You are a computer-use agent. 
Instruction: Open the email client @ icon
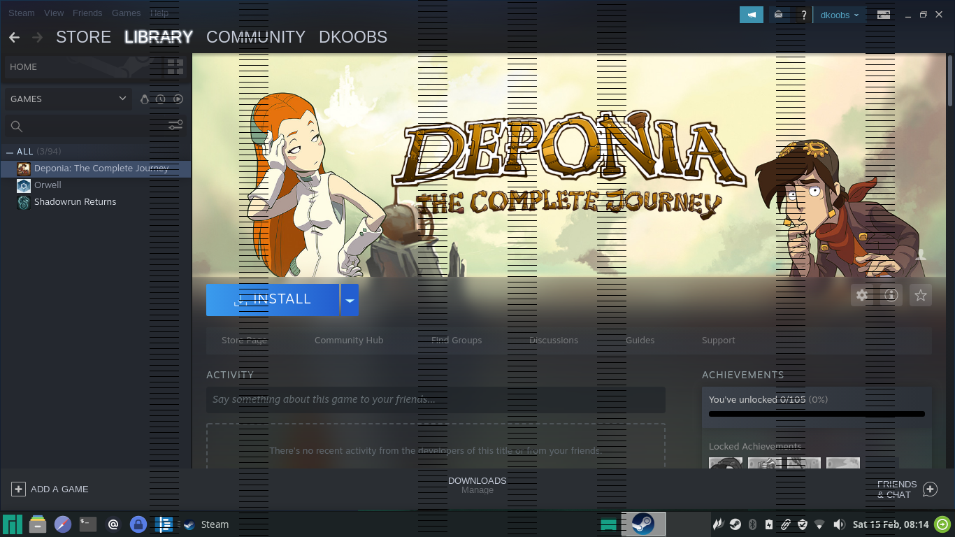(x=113, y=524)
